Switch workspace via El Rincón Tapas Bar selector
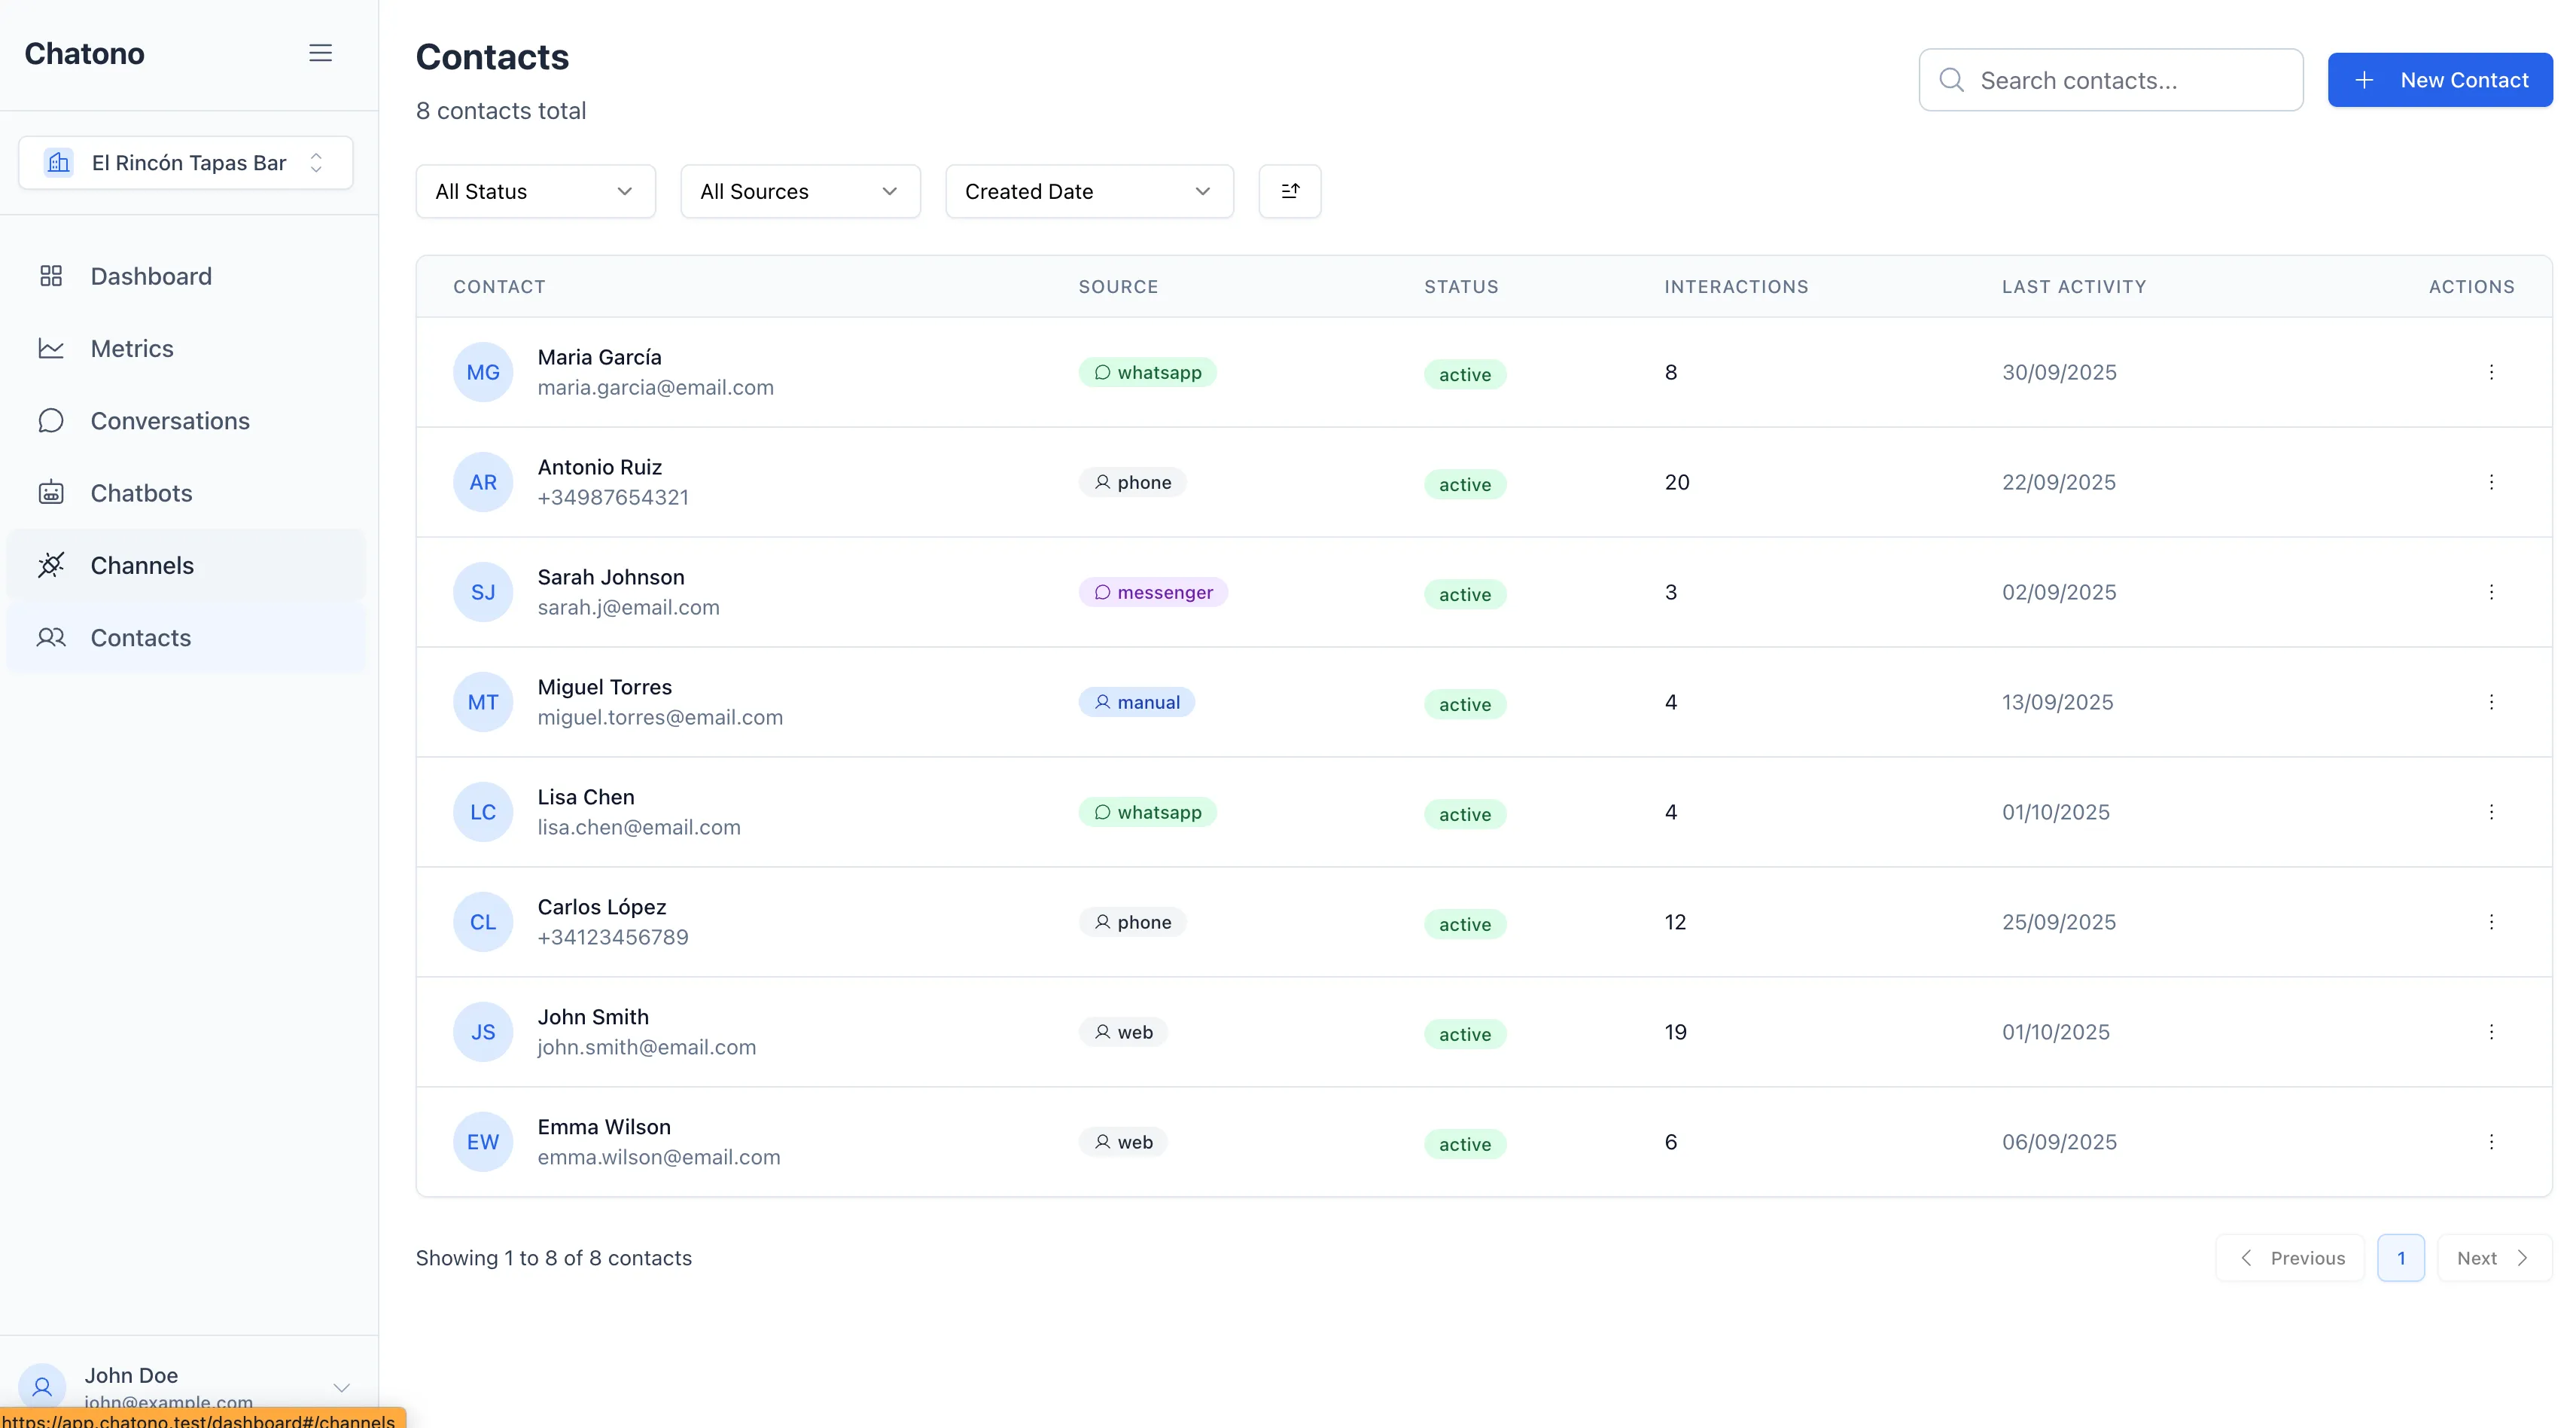This screenshot has width=2576, height=1428. tap(186, 163)
